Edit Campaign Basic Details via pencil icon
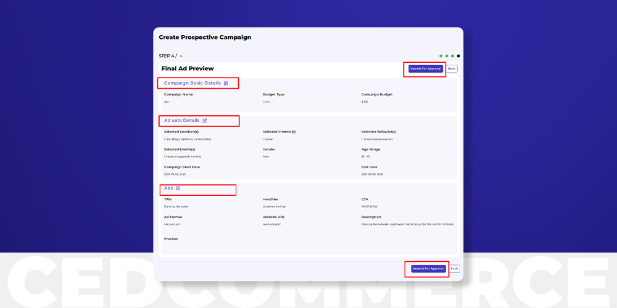 click(x=226, y=83)
